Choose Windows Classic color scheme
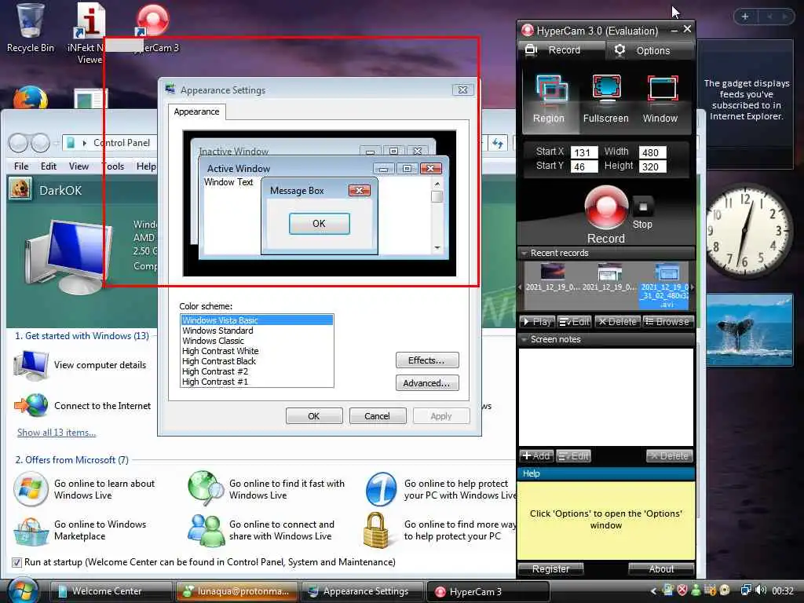This screenshot has width=804, height=603. pos(257,341)
